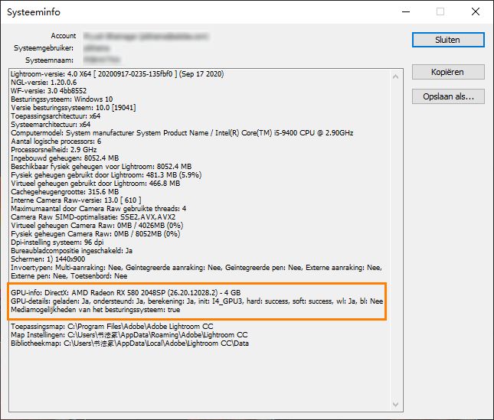Image resolution: width=494 pixels, height=420 pixels.
Task: Click the Interne Camera Raw-versie: 13.0 line
Action: pos(76,200)
